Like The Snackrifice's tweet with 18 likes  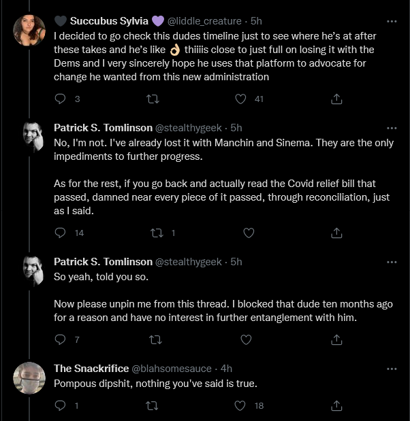coord(240,405)
